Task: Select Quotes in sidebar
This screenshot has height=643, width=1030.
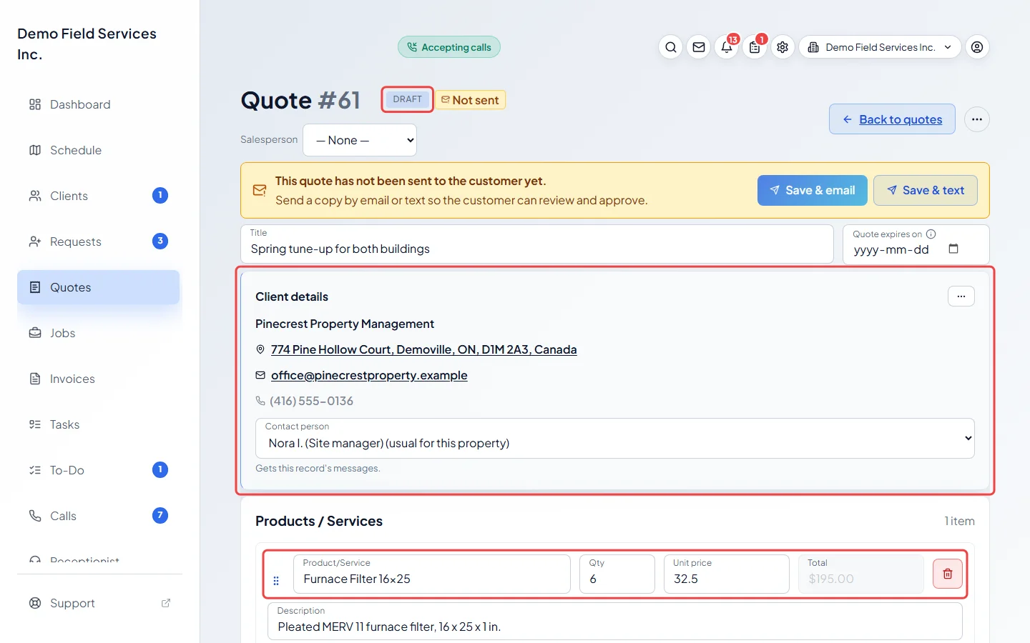Action: point(99,287)
